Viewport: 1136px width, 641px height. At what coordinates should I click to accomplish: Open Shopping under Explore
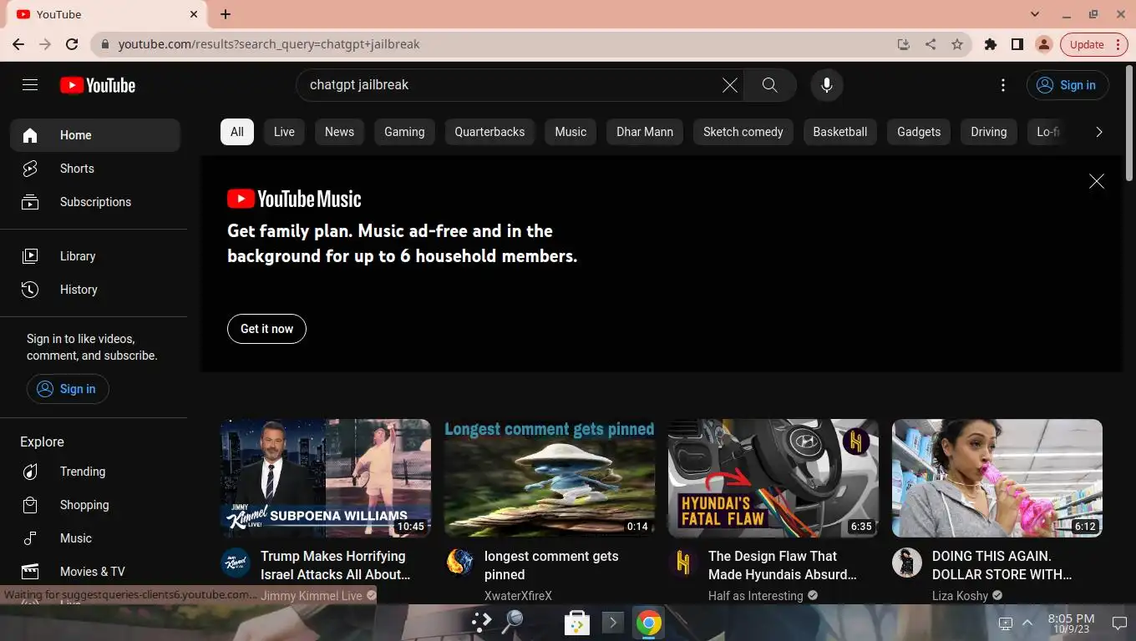pyautogui.click(x=95, y=505)
